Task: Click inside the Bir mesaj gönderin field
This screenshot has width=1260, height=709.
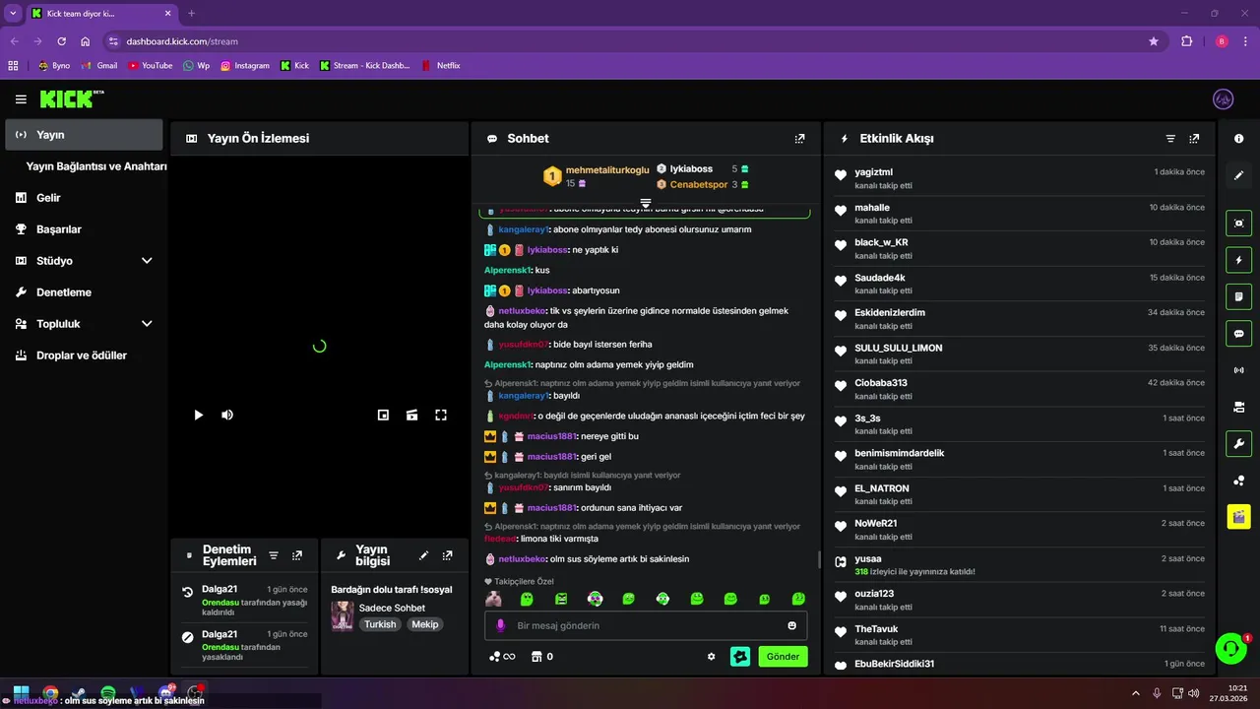Action: click(x=646, y=625)
